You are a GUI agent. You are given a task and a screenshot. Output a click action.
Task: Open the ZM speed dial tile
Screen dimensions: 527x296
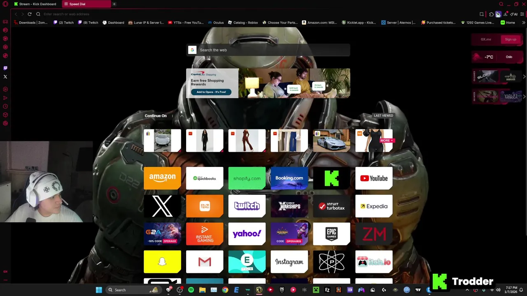click(374, 234)
